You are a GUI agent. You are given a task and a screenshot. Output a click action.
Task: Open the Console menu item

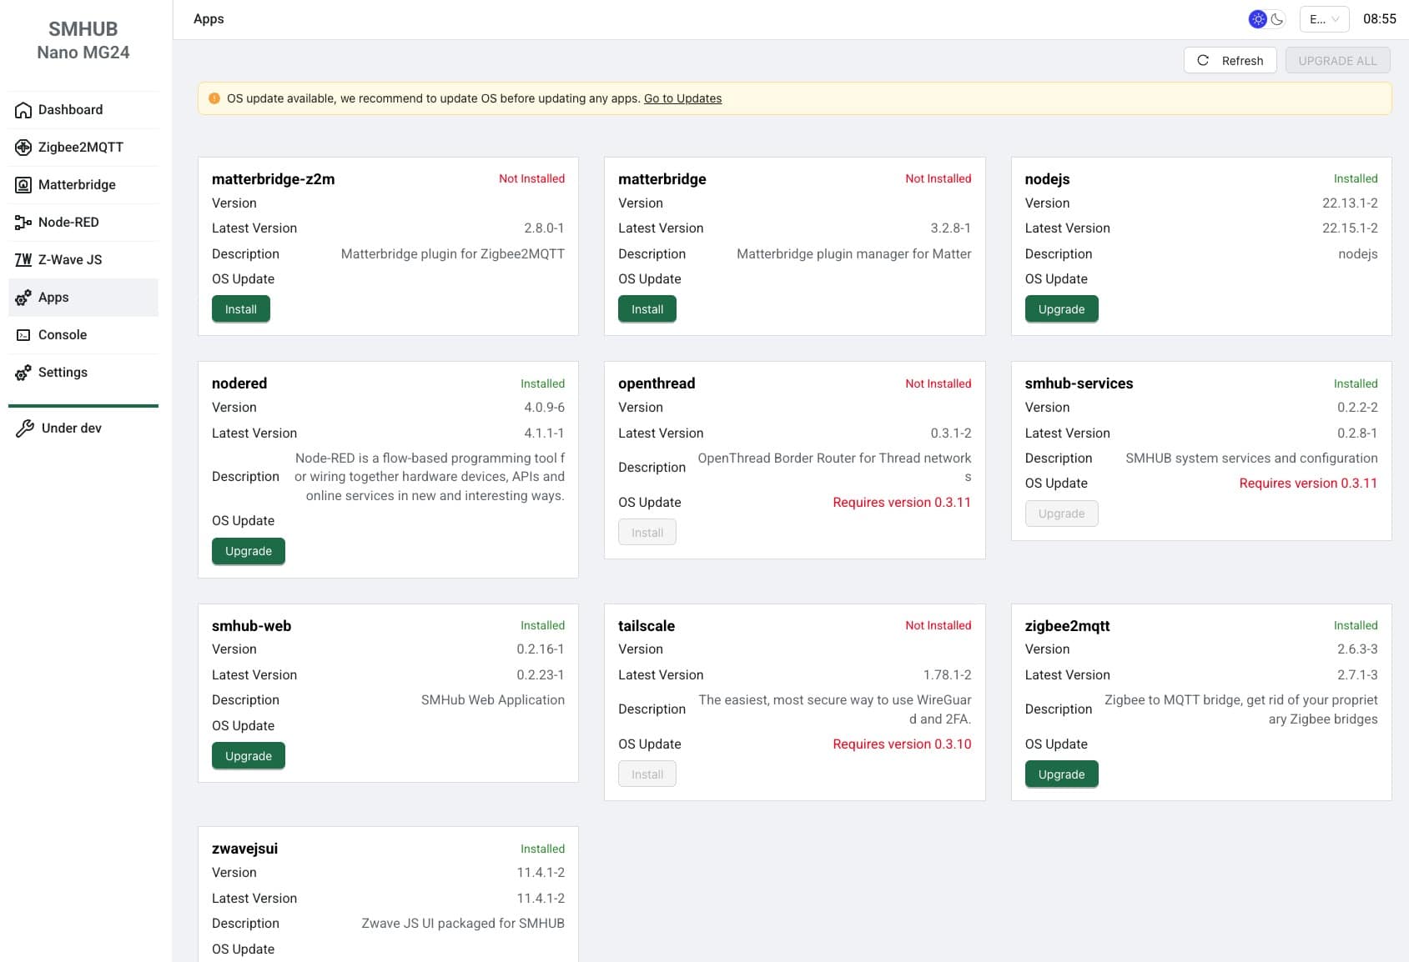[x=63, y=335]
